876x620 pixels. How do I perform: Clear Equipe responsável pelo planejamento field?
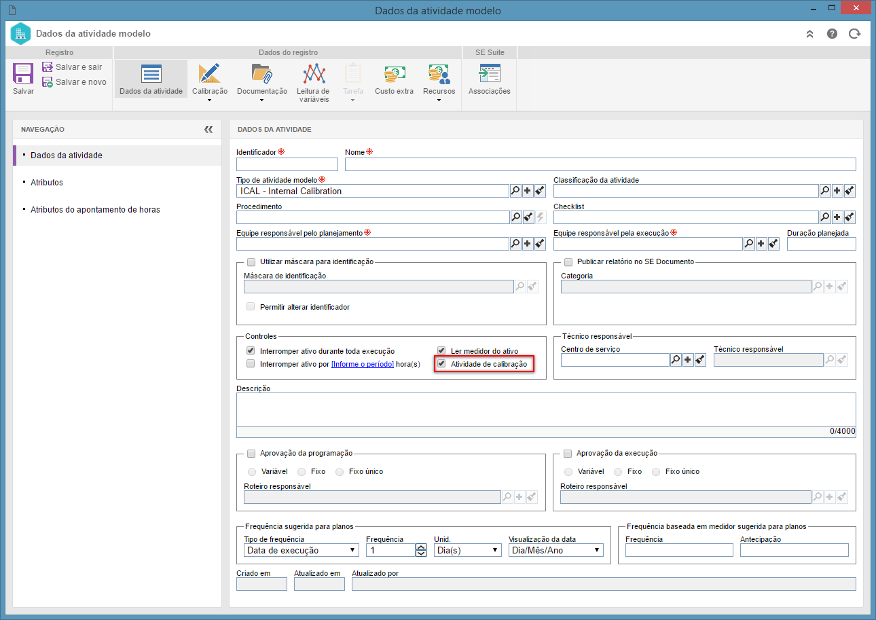541,244
